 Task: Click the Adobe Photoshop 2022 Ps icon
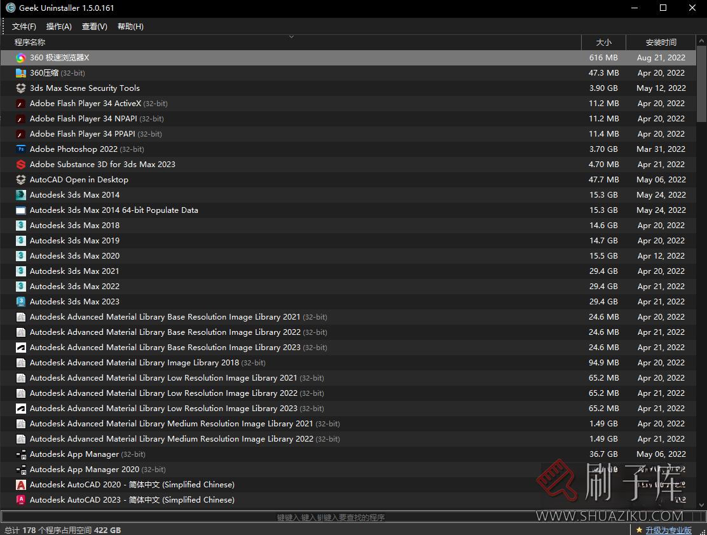pos(21,149)
